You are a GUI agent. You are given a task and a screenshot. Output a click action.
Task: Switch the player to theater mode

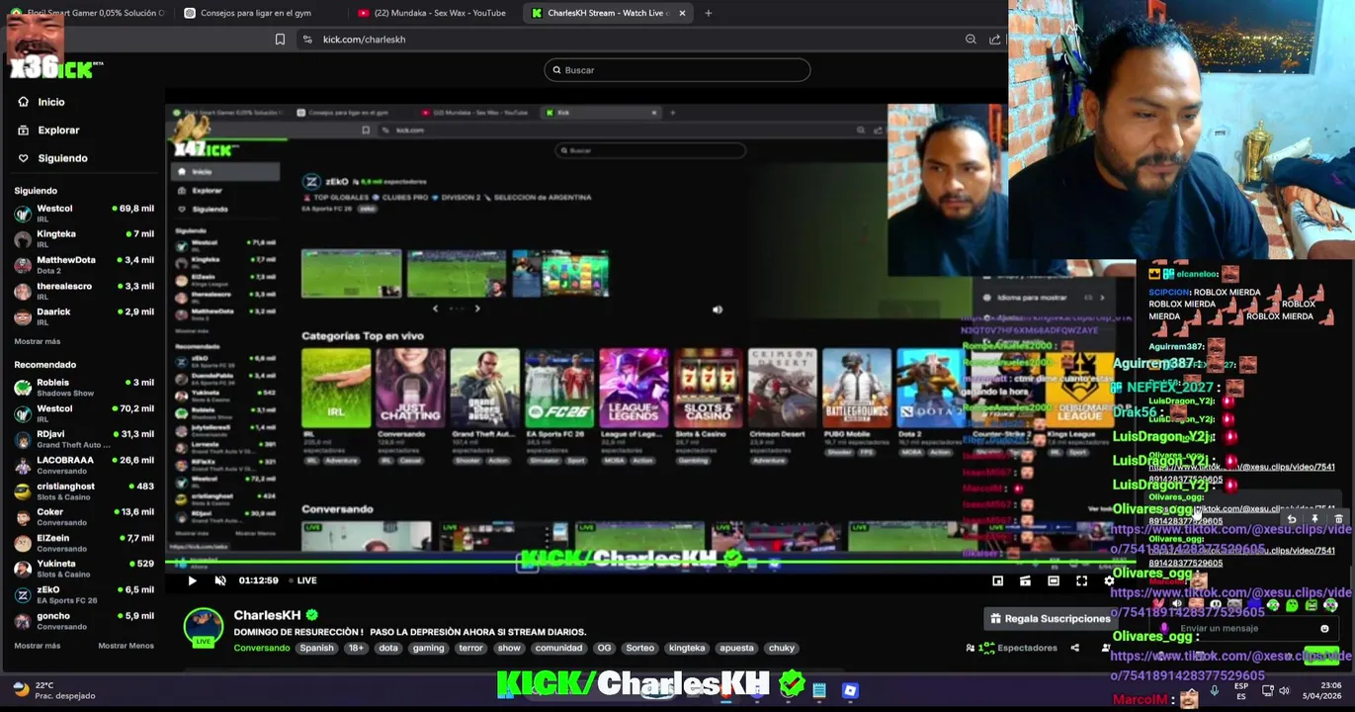1054,580
